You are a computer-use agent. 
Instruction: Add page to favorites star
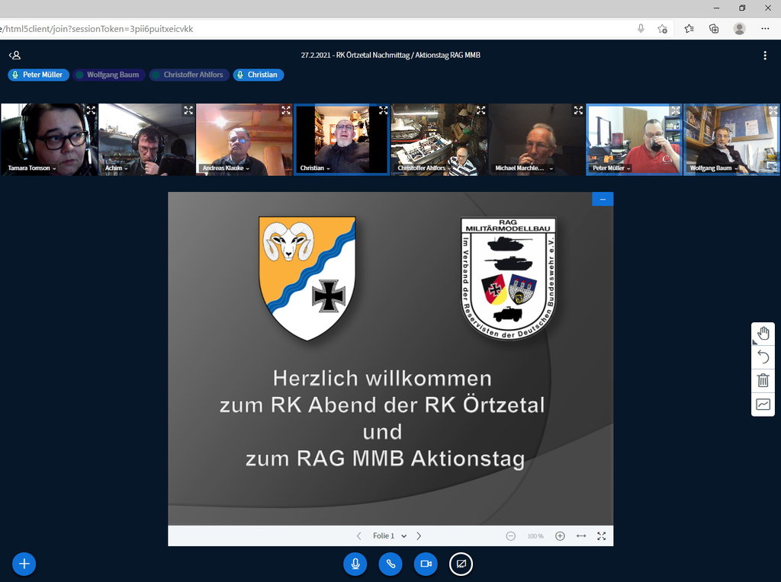click(663, 29)
